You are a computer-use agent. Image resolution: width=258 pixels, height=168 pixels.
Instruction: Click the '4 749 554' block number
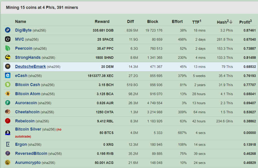pos(155,103)
